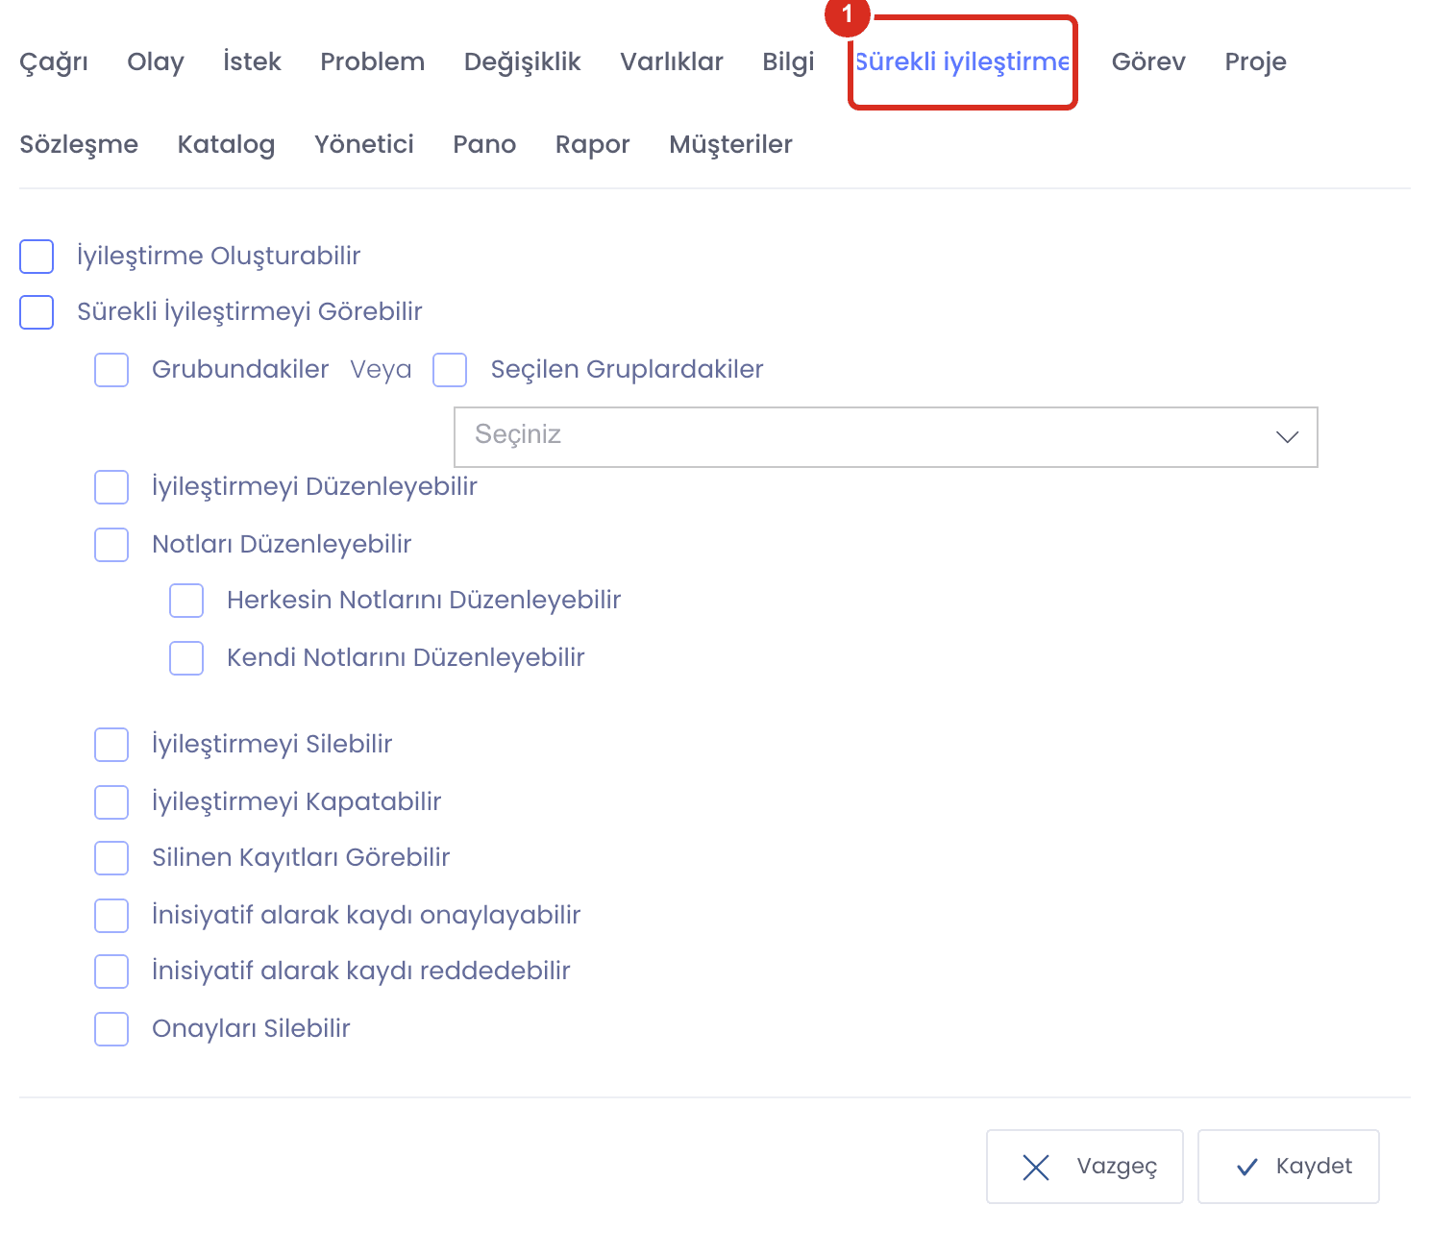Image resolution: width=1430 pixels, height=1255 pixels.
Task: Go to the Yönetici tab
Action: (364, 144)
